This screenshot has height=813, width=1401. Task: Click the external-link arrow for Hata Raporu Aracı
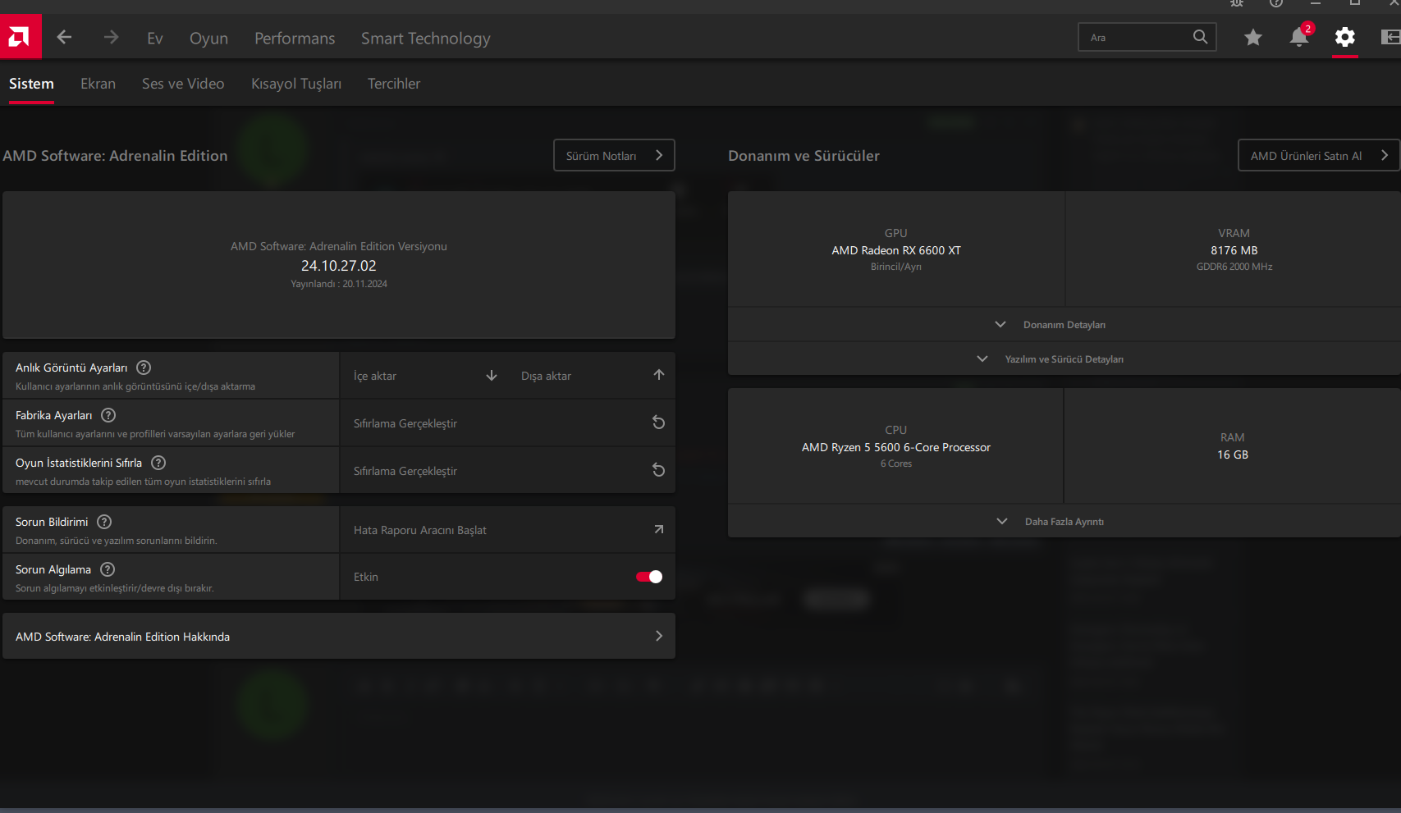pos(658,529)
